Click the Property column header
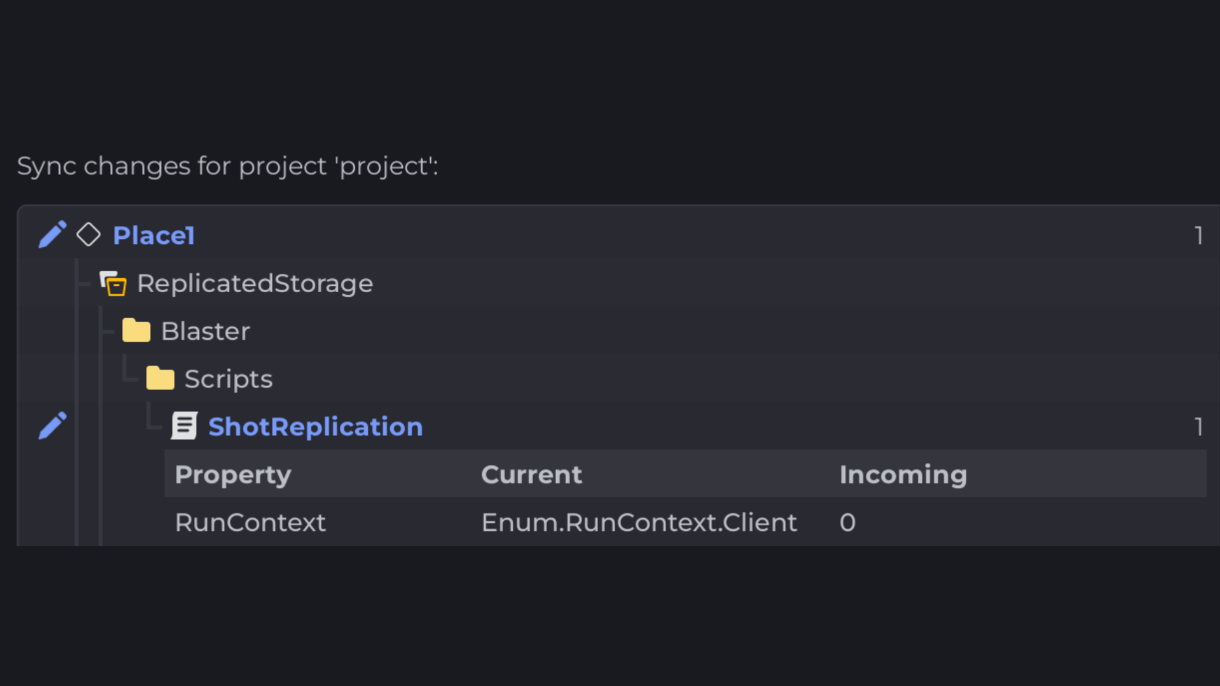Image resolution: width=1220 pixels, height=686 pixels. [x=233, y=474]
